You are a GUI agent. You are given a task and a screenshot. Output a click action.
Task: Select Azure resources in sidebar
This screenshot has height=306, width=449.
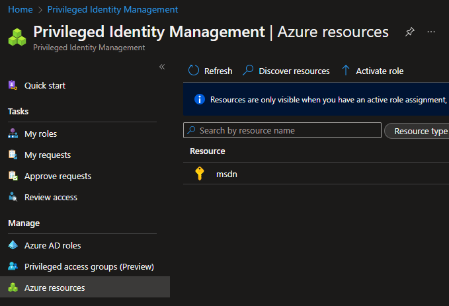tap(54, 287)
